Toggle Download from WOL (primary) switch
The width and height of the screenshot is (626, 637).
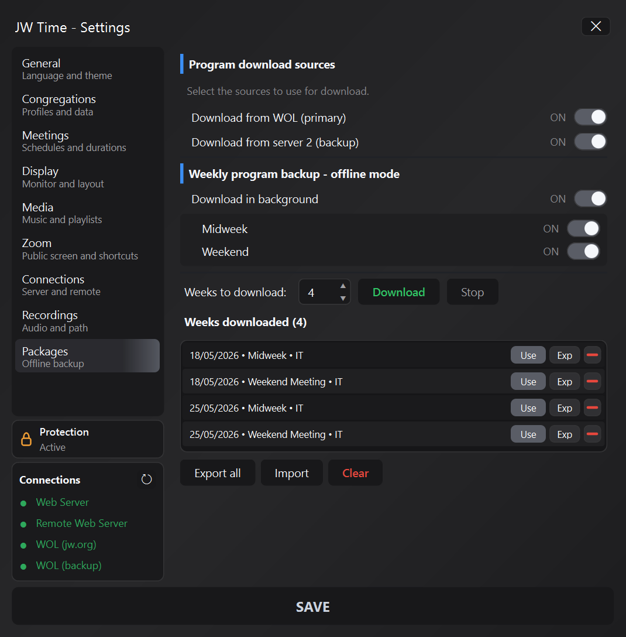[590, 117]
